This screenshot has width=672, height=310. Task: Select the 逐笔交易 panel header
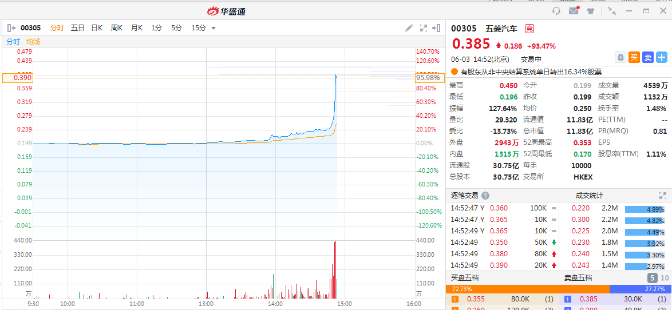(465, 196)
